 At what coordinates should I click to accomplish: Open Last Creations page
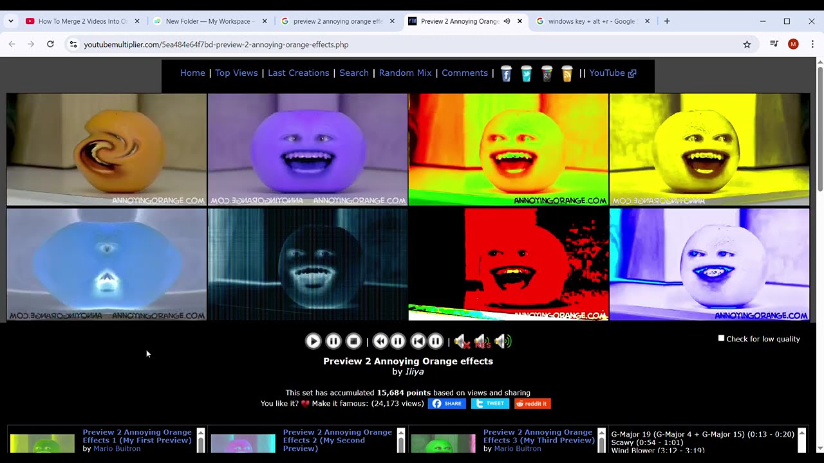298,73
